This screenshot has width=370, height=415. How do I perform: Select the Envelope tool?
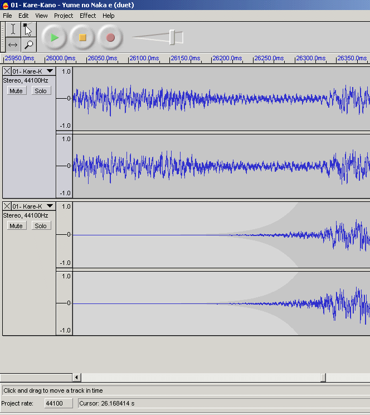point(28,30)
